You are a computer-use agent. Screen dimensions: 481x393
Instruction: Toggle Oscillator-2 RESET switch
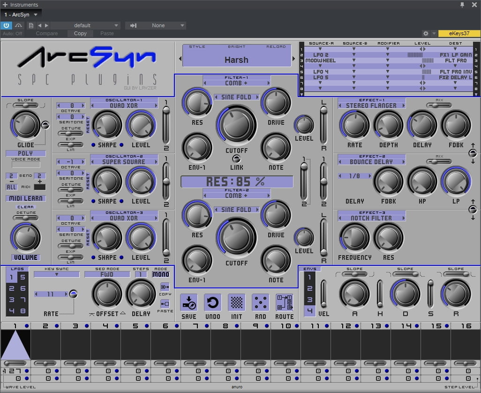(88, 181)
